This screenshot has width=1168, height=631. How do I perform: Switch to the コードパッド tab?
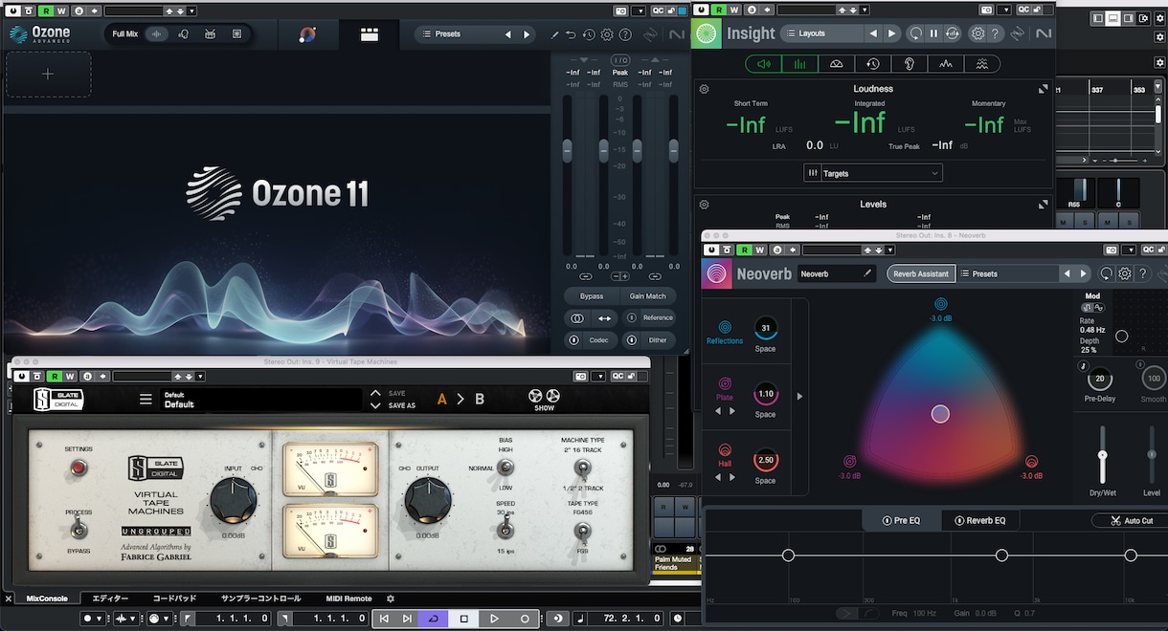174,598
